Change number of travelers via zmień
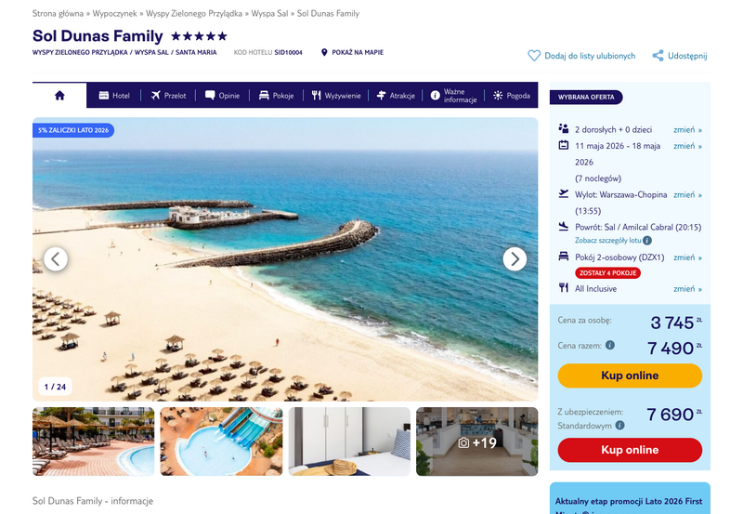The height and width of the screenshot is (514, 743). pyautogui.click(x=687, y=130)
